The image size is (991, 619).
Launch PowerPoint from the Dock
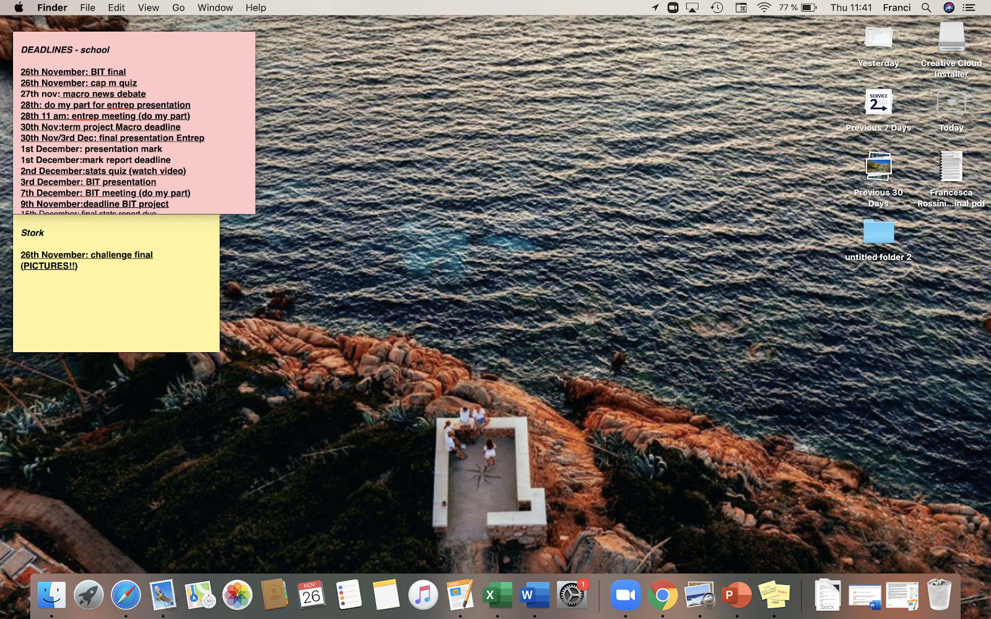click(737, 595)
